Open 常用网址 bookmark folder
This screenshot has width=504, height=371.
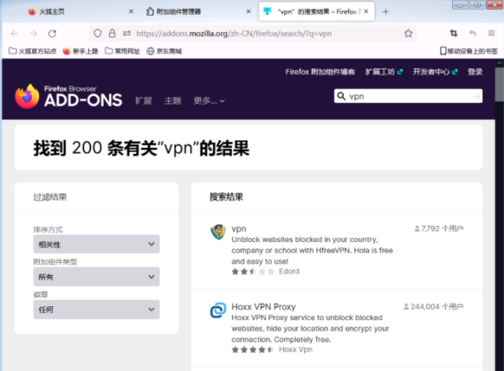(x=123, y=51)
